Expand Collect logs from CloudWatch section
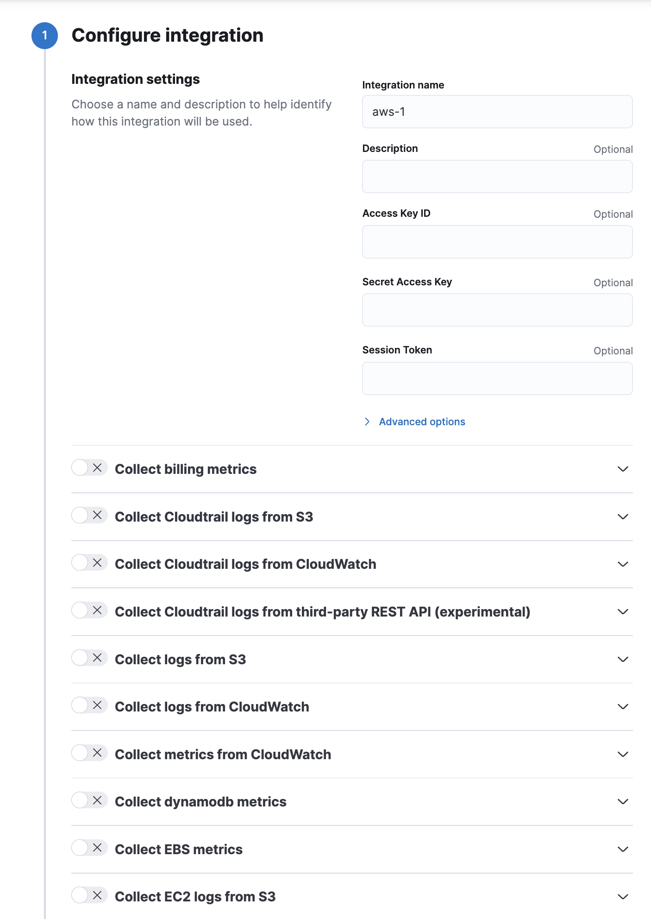651x919 pixels. pos(623,707)
